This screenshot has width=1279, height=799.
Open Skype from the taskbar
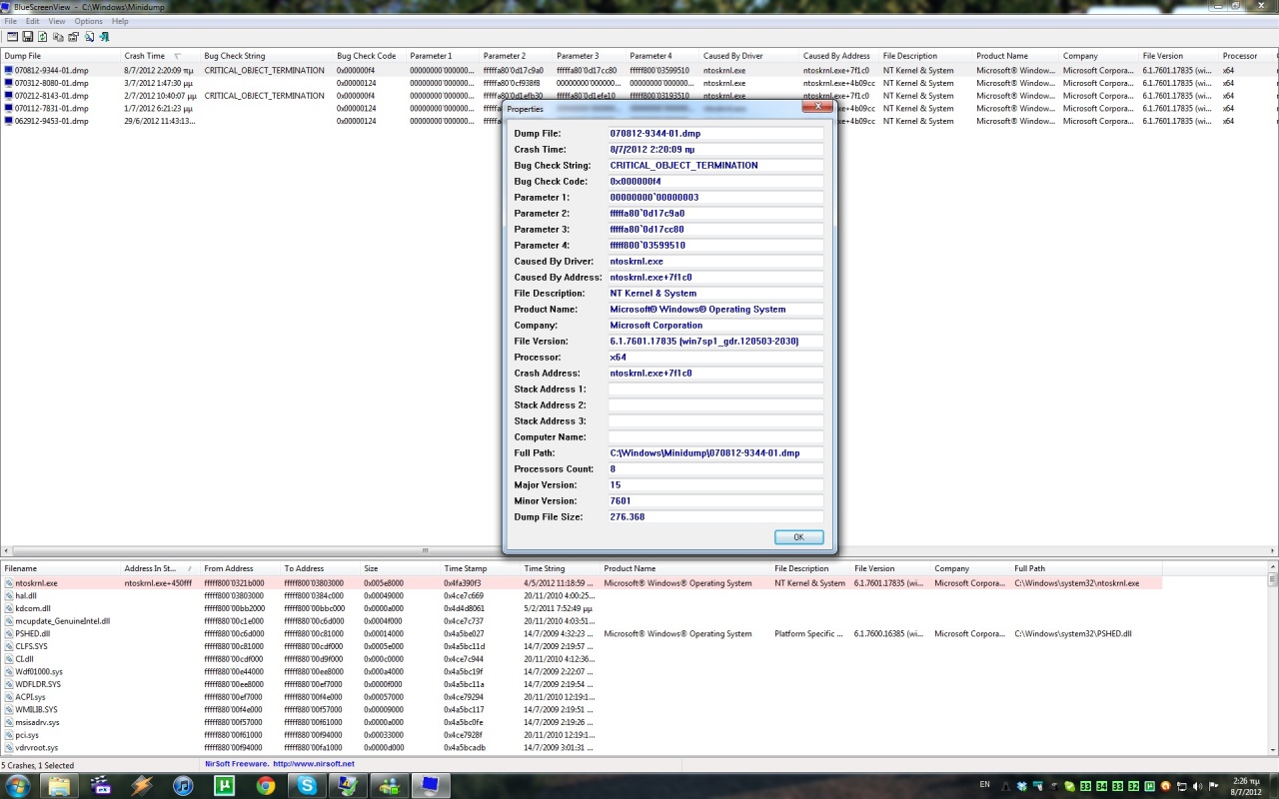pyautogui.click(x=306, y=785)
